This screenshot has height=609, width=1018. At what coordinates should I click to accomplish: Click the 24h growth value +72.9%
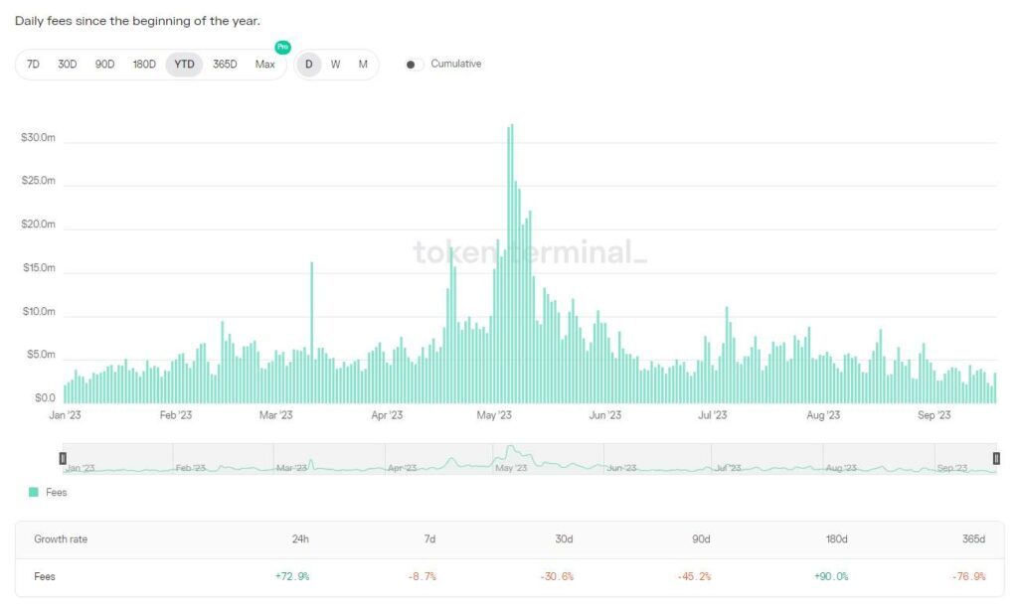pyautogui.click(x=292, y=576)
